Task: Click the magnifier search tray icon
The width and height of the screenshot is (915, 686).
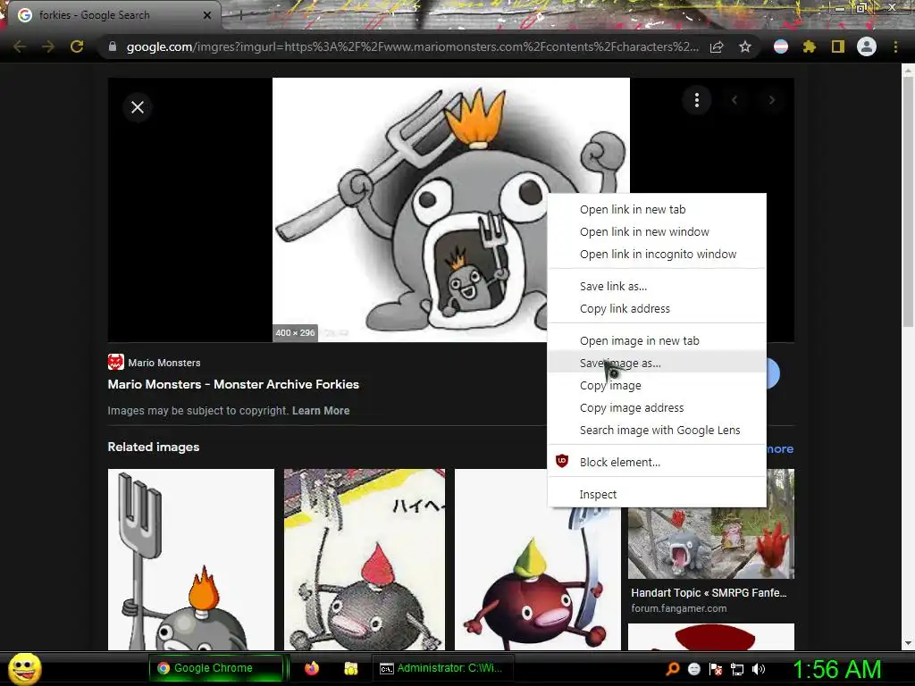Action: 673,668
